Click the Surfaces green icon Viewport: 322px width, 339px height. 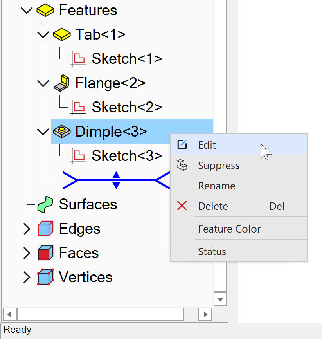pos(45,204)
